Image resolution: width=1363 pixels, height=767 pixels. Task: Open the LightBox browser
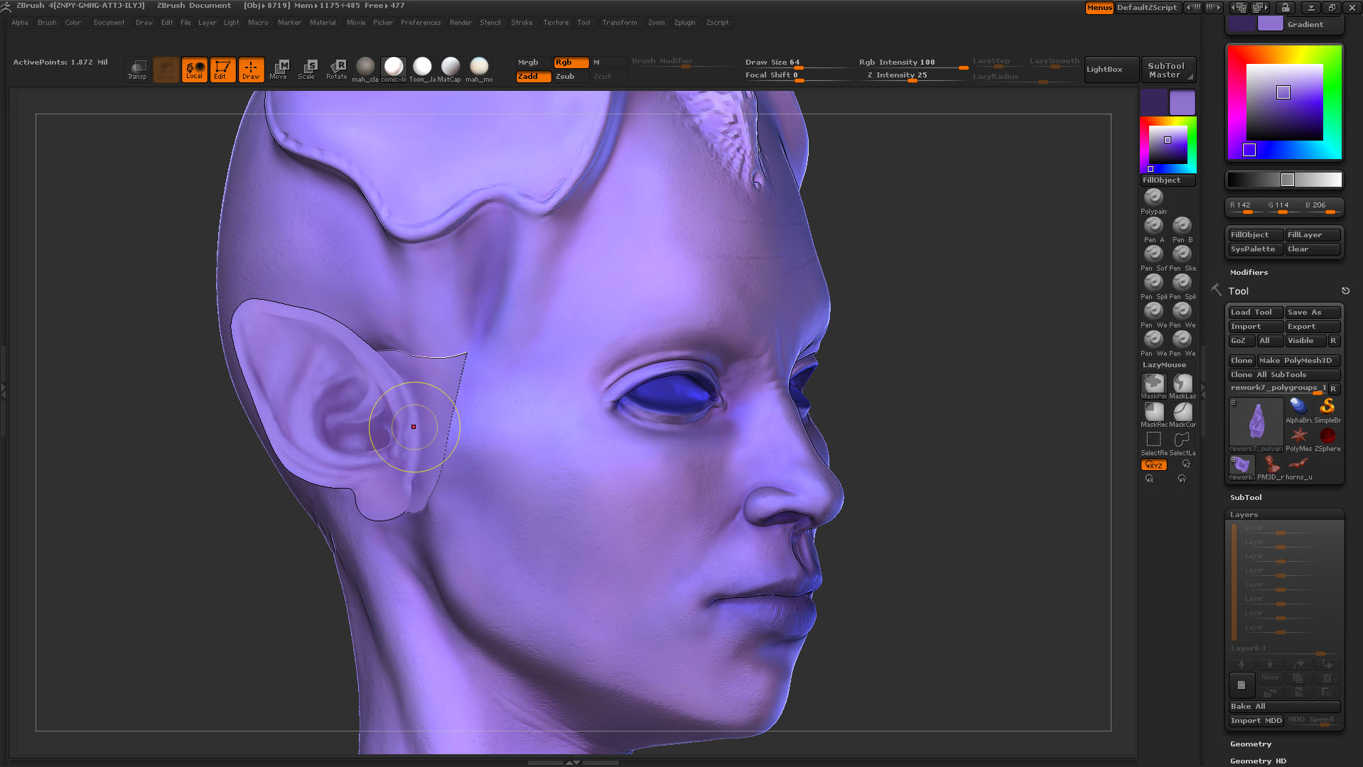click(x=1111, y=69)
